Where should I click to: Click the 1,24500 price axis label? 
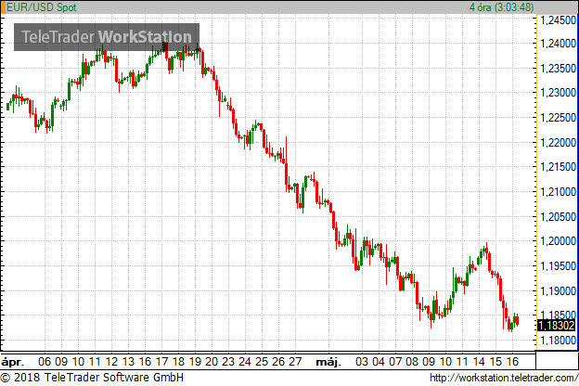click(x=558, y=20)
